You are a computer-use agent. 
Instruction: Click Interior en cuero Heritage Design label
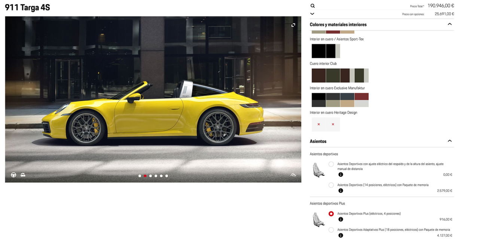[333, 112]
